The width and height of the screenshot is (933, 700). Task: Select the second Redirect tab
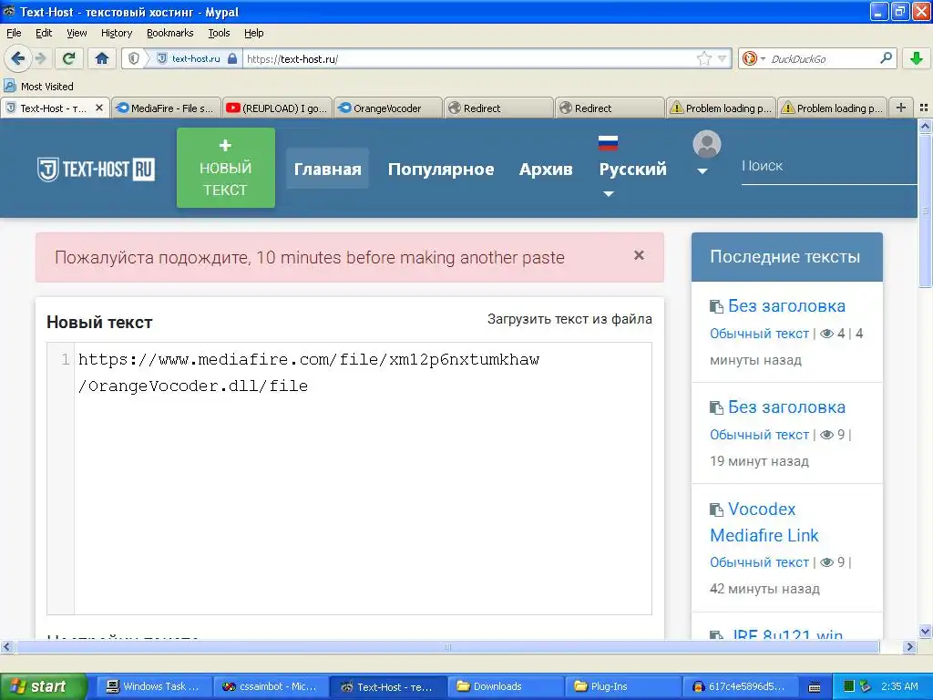610,108
